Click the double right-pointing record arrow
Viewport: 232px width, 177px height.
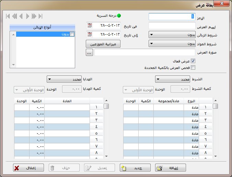pos(34,16)
